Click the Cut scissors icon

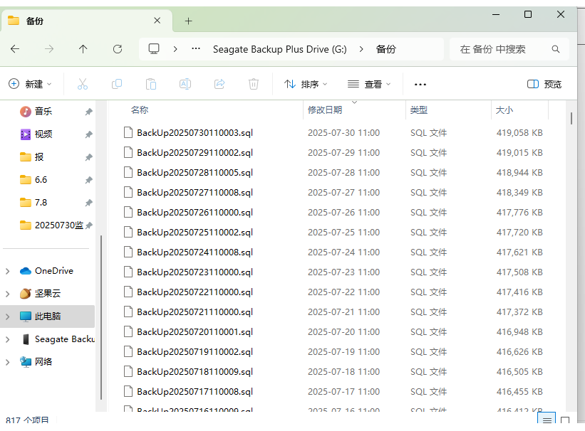pyautogui.click(x=82, y=84)
